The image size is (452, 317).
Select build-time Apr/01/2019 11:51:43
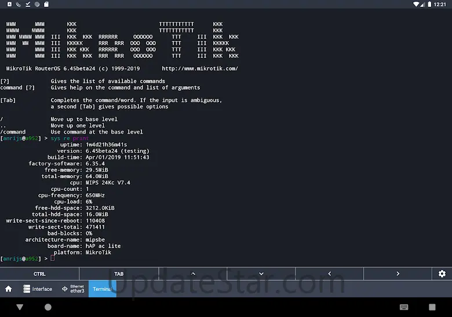tap(117, 157)
